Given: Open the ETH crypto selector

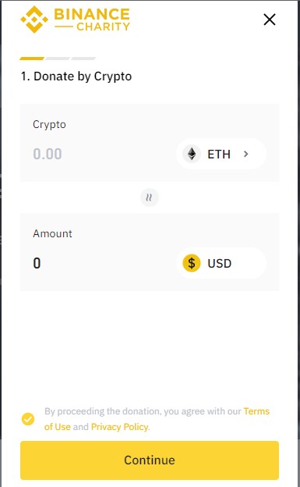Looking at the screenshot, I should [221, 154].
